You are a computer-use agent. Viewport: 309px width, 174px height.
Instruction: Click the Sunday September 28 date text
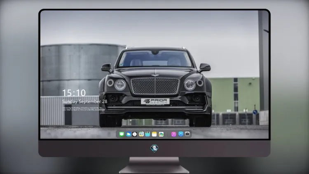pyautogui.click(x=85, y=101)
